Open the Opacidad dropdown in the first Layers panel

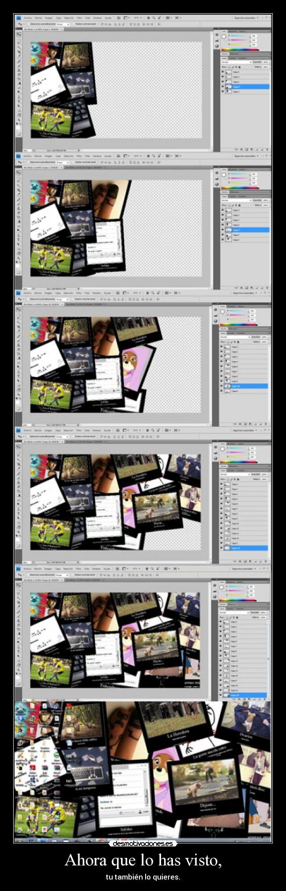pyautogui.click(x=265, y=62)
